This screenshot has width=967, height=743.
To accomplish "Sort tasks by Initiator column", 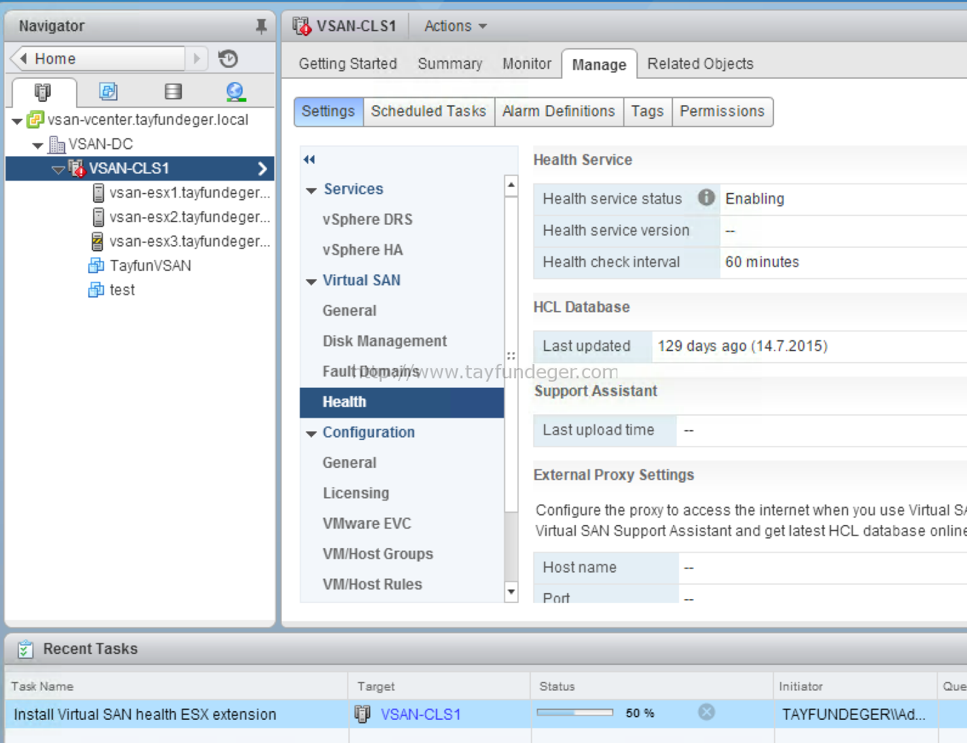I will pyautogui.click(x=855, y=686).
